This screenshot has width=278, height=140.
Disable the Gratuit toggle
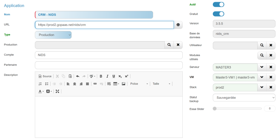[x=218, y=14]
